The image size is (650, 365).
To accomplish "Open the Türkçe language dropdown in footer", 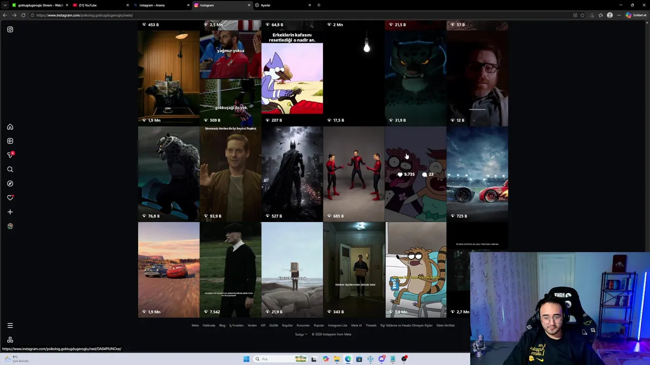I will pyautogui.click(x=301, y=335).
